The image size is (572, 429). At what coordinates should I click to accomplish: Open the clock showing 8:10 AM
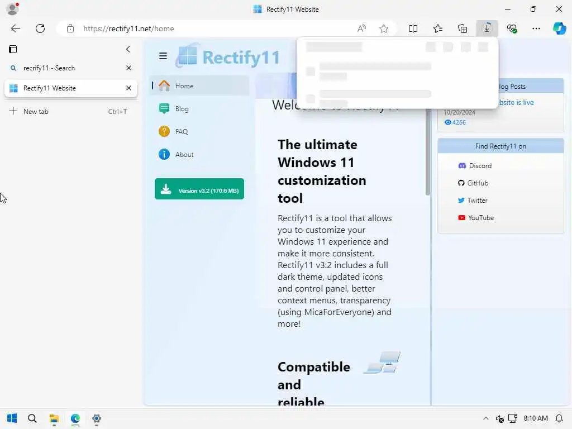click(x=536, y=418)
